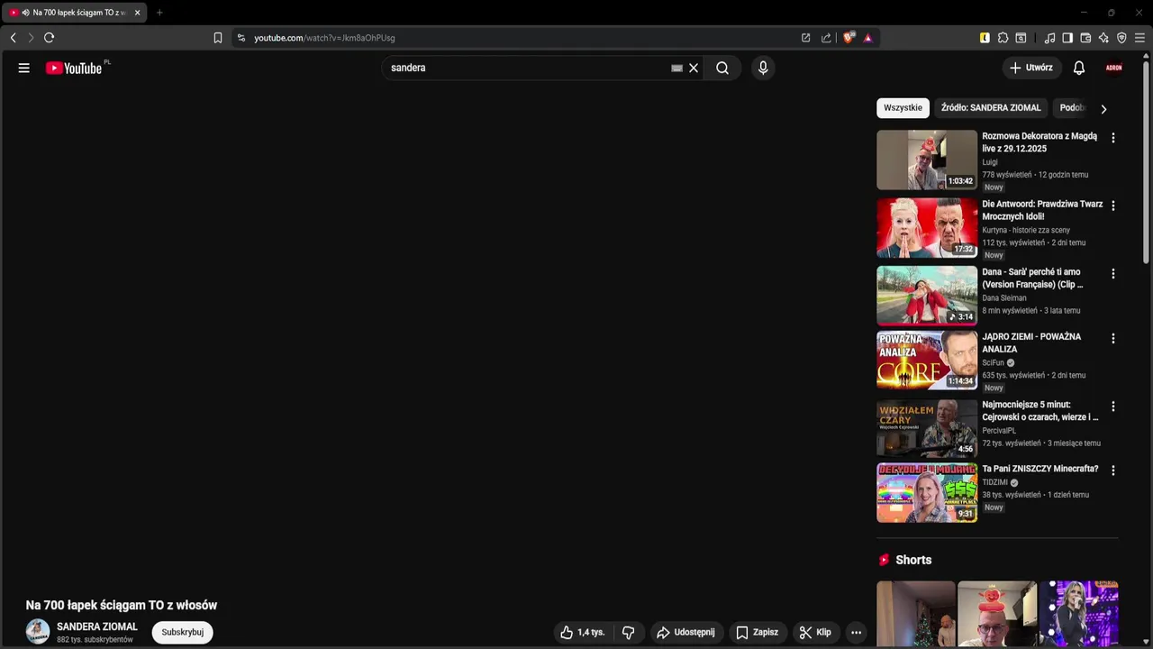Save the video with Zapisz

click(x=758, y=632)
